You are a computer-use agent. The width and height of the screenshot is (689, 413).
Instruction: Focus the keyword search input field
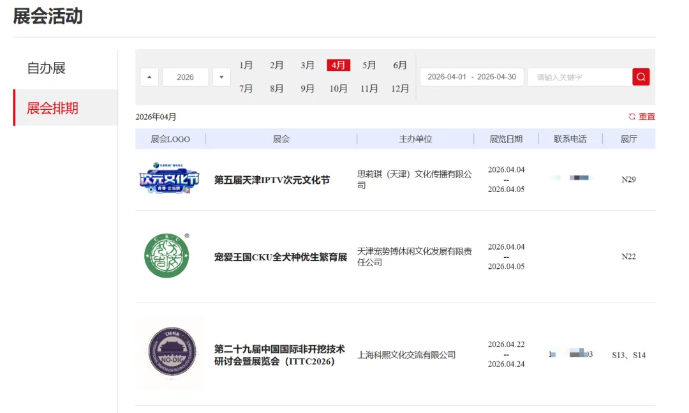(580, 77)
